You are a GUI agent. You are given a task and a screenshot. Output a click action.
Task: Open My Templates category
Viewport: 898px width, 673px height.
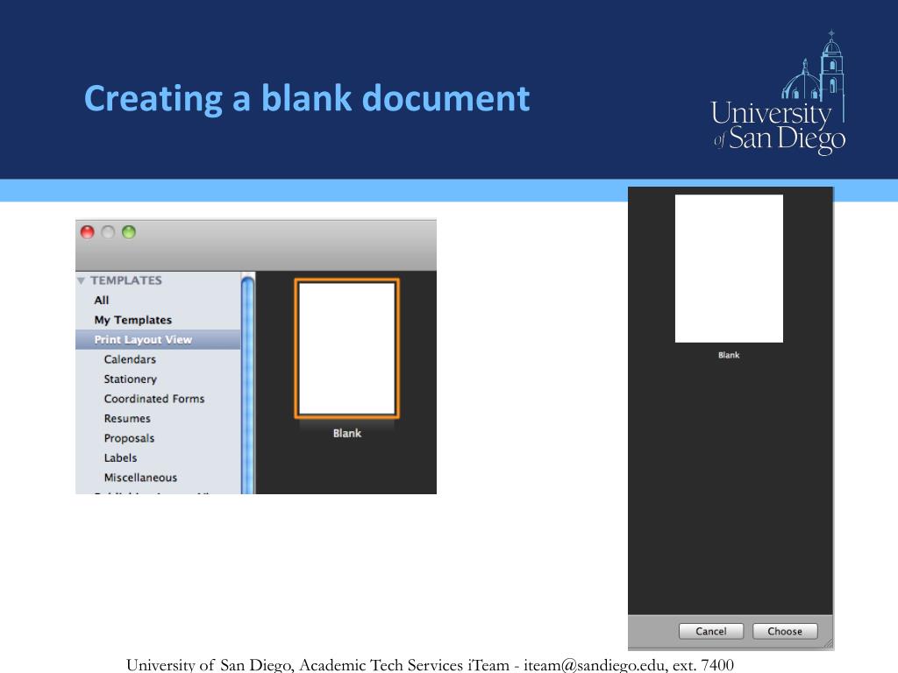(x=133, y=320)
